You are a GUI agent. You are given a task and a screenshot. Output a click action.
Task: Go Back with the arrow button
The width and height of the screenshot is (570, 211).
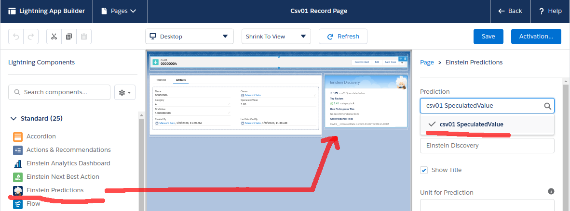point(510,11)
